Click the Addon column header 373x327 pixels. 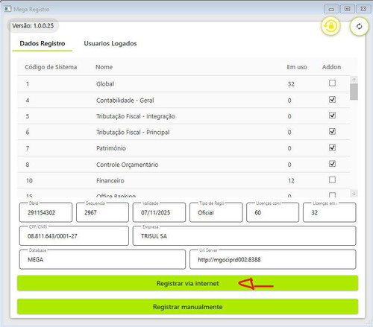click(x=331, y=67)
